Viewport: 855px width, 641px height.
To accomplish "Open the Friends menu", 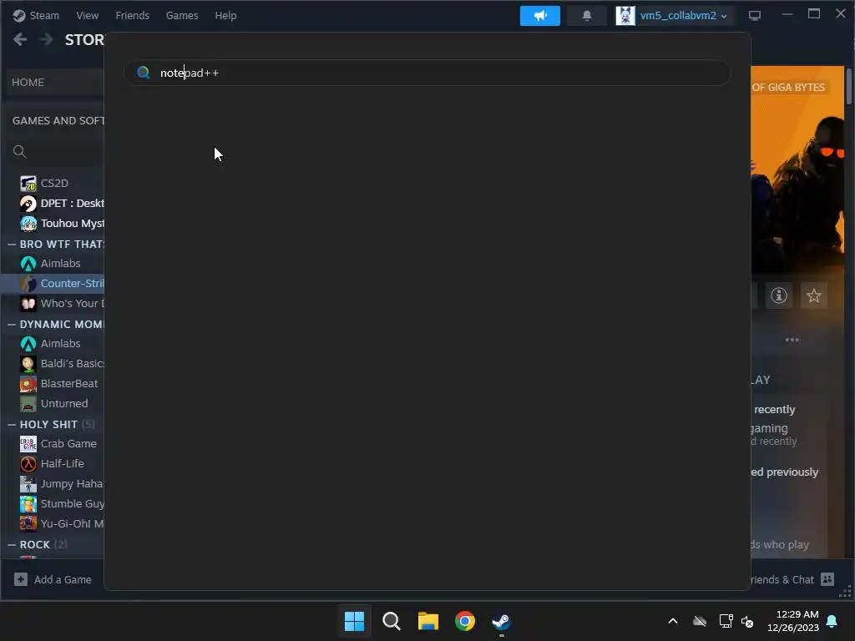I will tap(132, 15).
